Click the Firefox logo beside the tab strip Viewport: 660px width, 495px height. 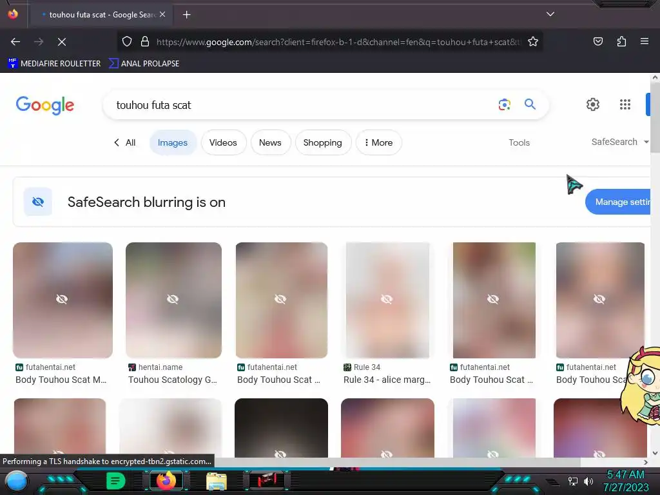(13, 14)
